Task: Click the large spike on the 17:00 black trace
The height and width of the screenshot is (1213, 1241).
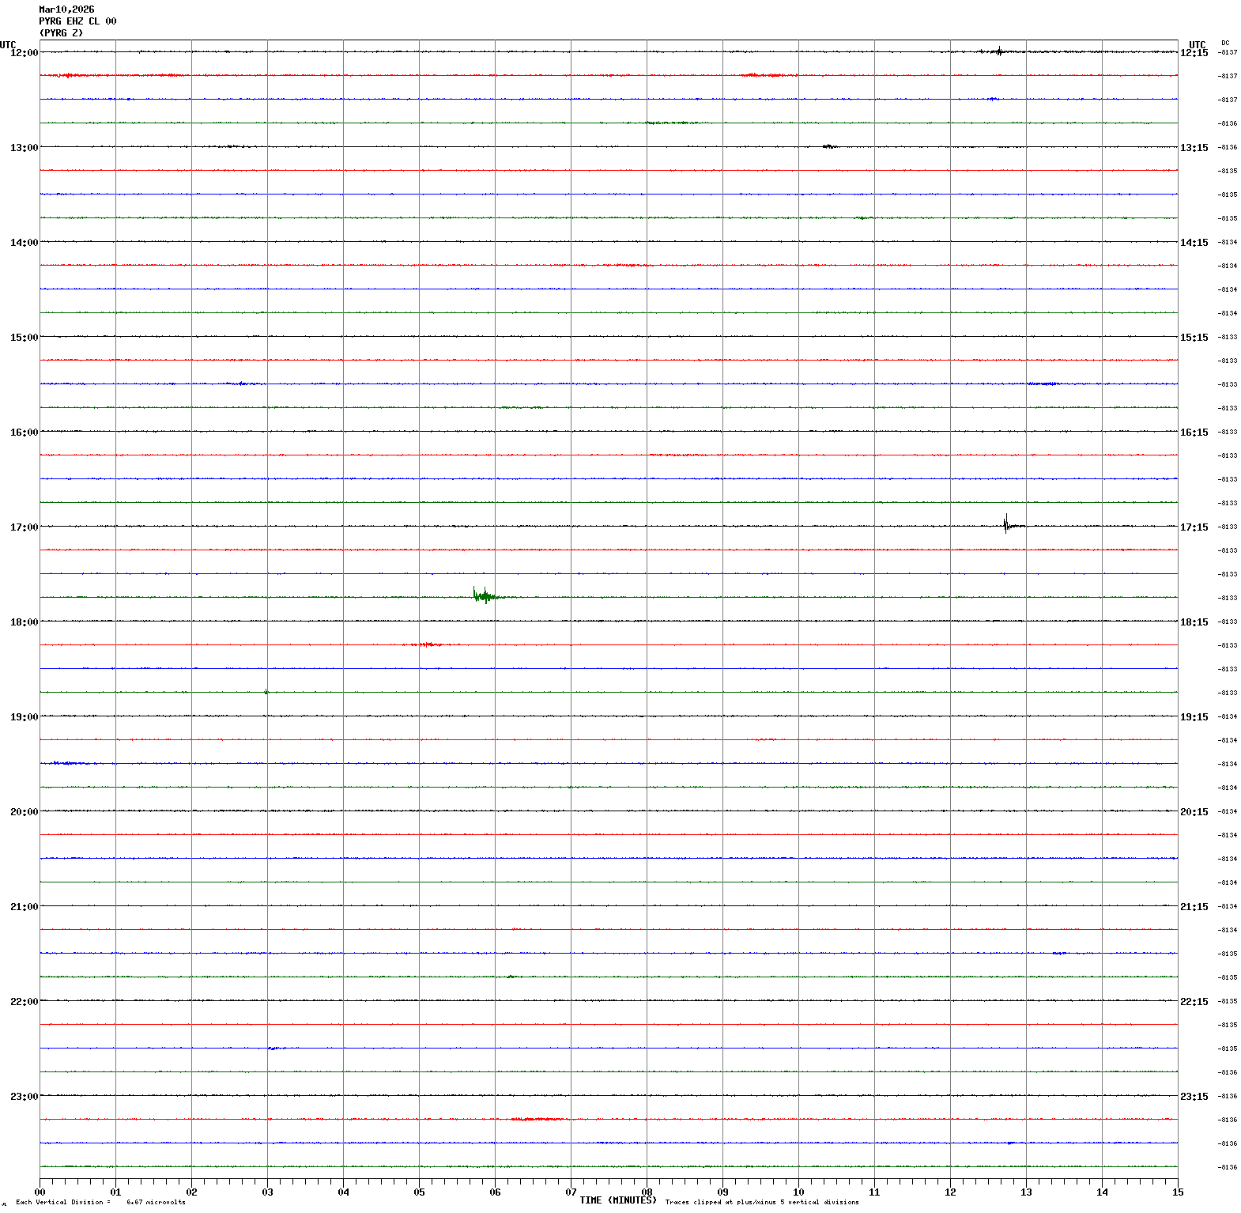Action: tap(1005, 525)
